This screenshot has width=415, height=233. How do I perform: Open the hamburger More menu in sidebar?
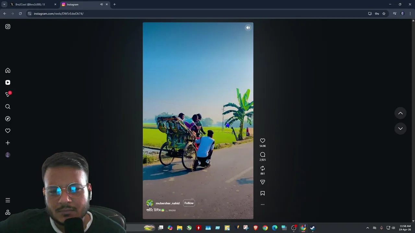point(8,200)
